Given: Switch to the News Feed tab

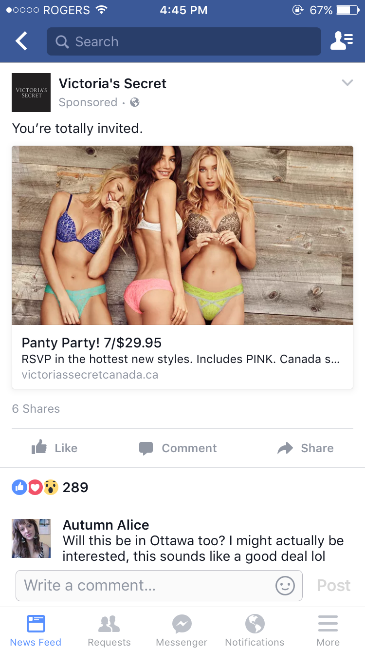Looking at the screenshot, I should tap(36, 631).
